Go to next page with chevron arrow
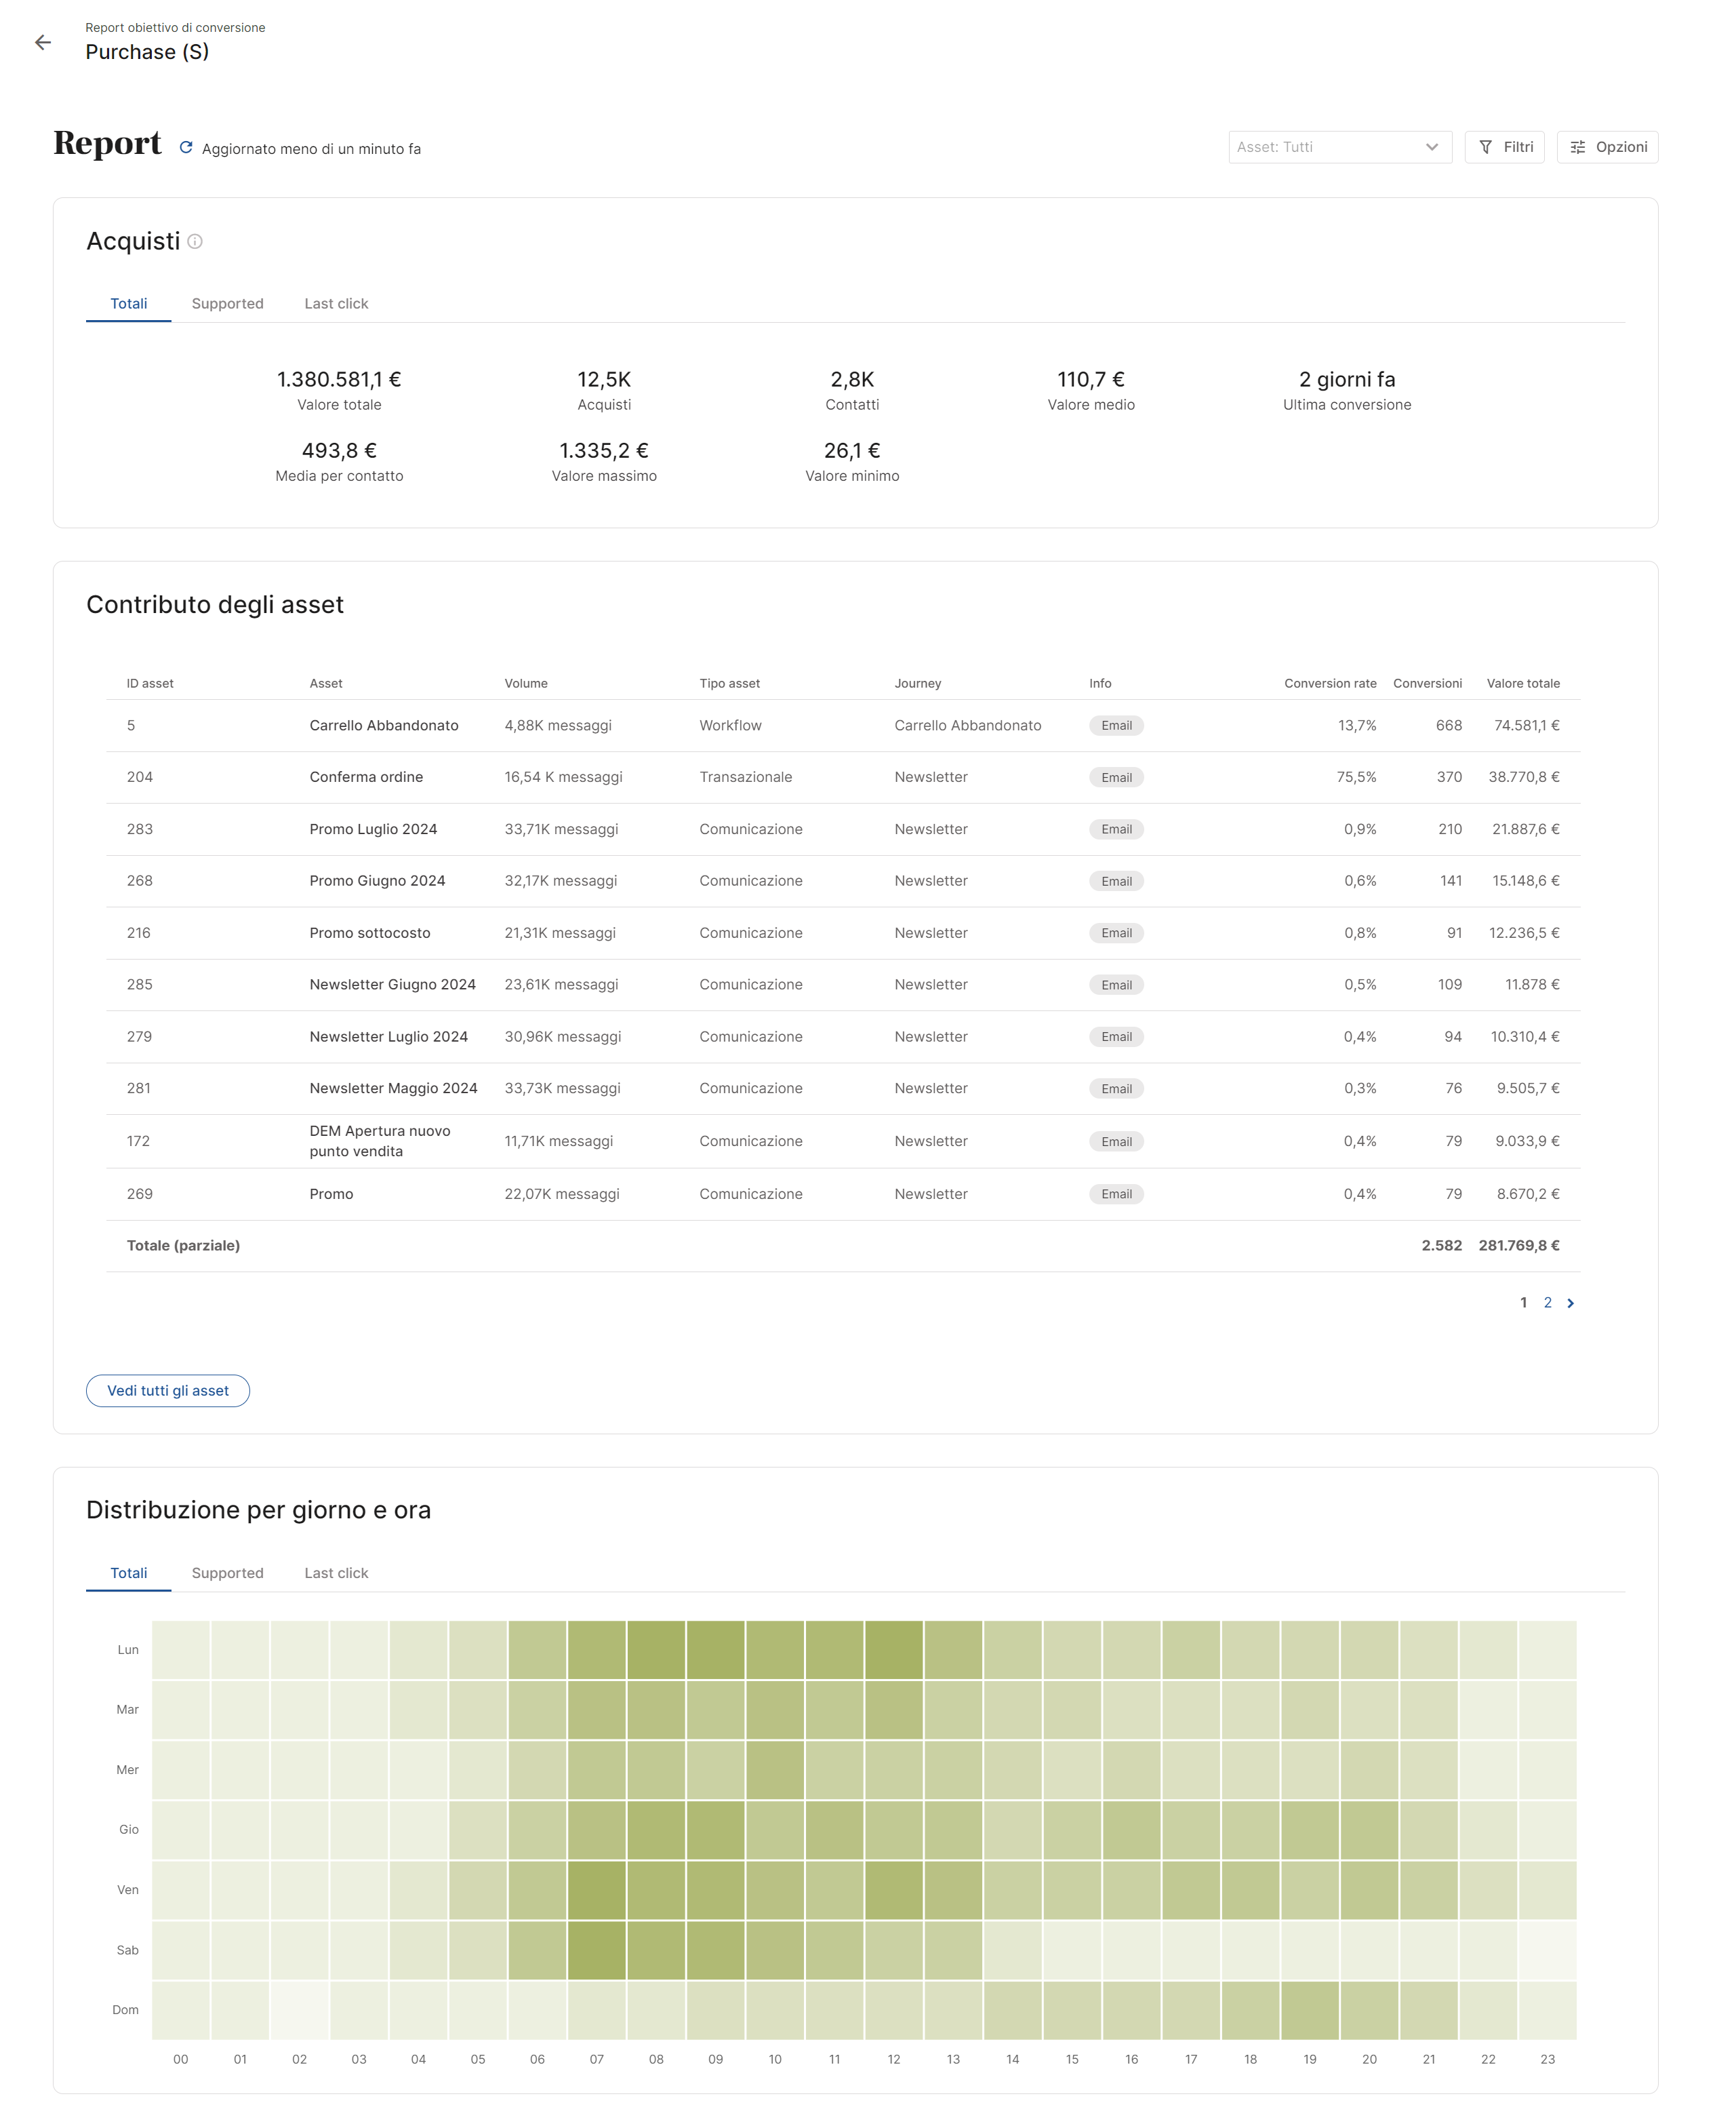1736x2107 pixels. point(1572,1303)
